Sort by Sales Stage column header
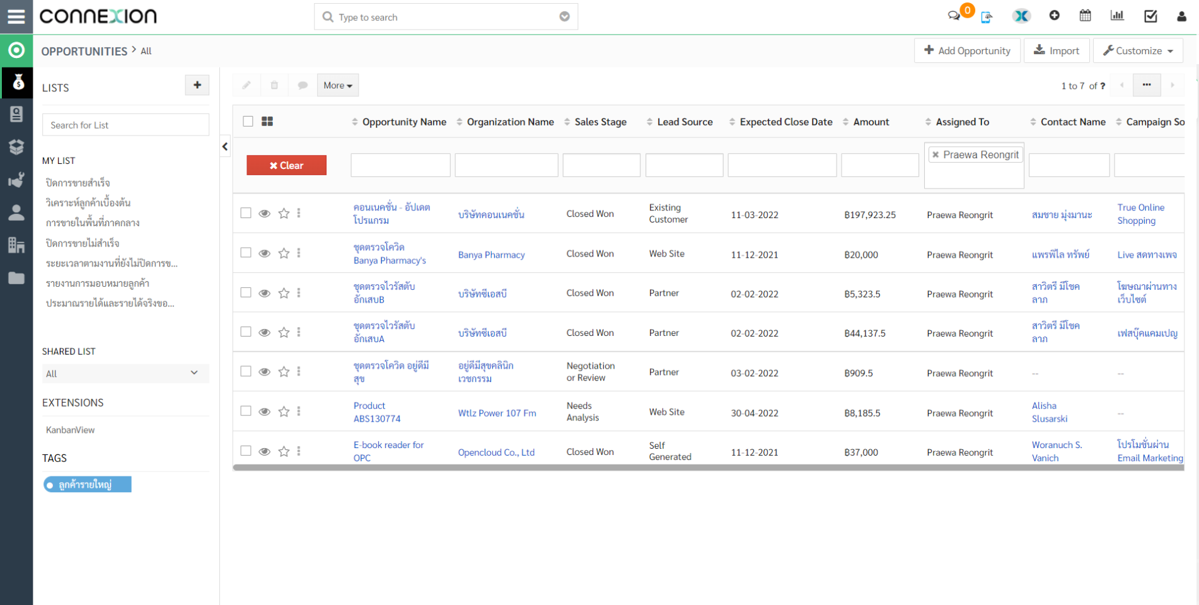 600,122
